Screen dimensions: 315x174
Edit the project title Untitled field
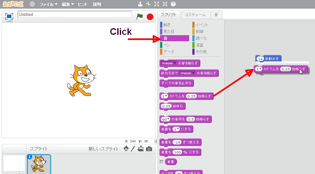75,14
